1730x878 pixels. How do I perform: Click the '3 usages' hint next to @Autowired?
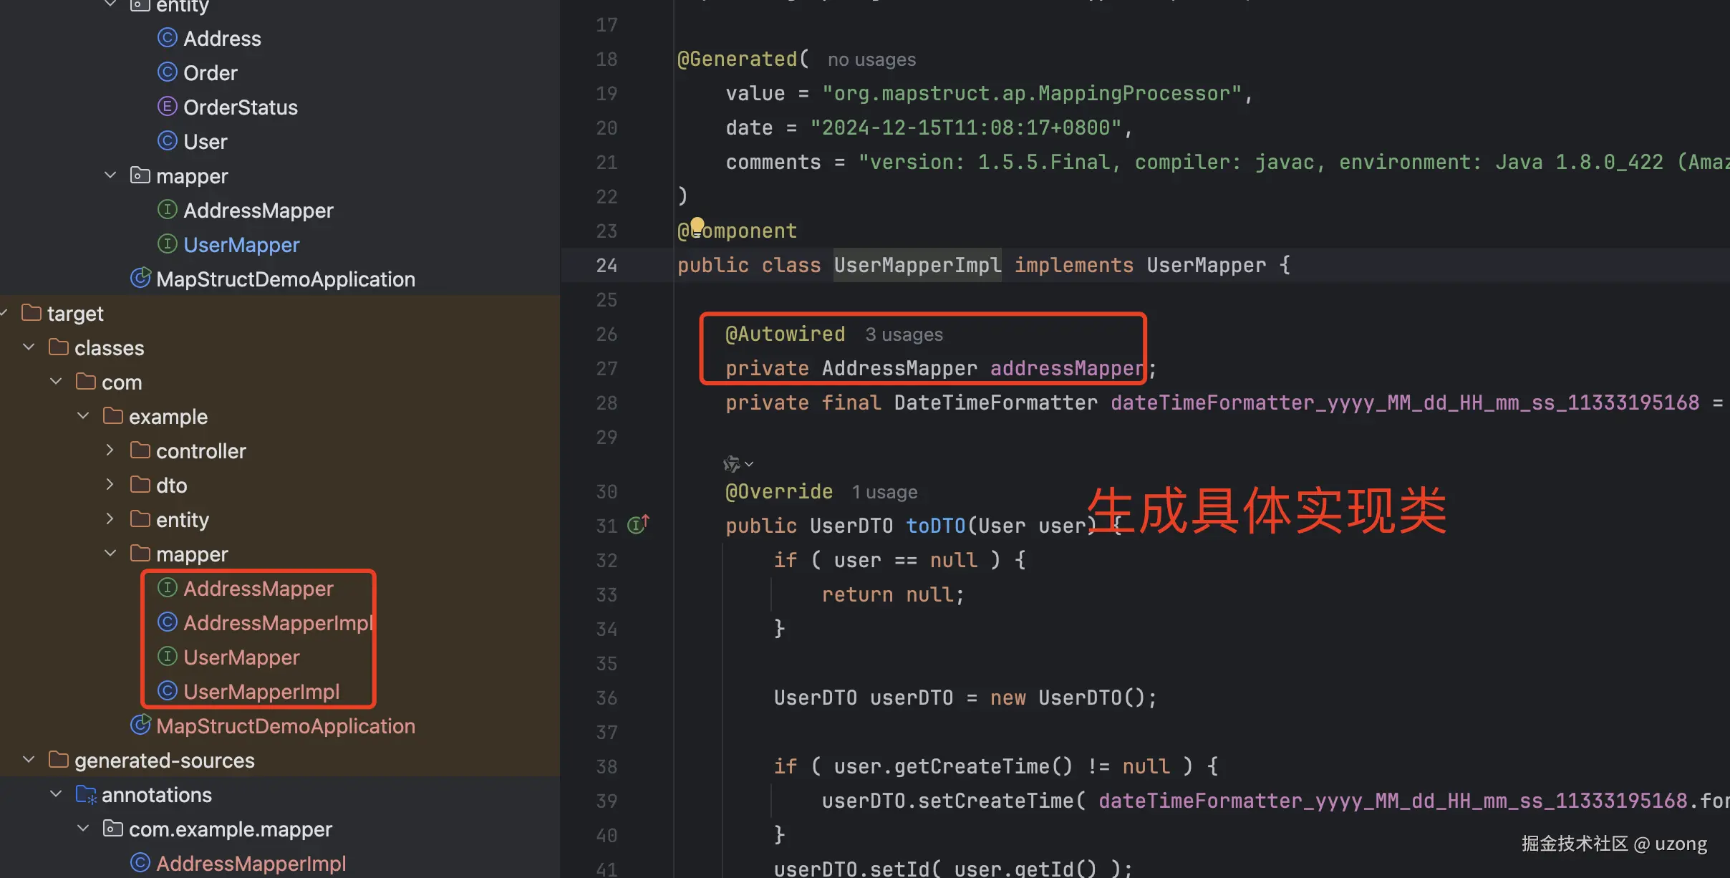click(x=904, y=334)
